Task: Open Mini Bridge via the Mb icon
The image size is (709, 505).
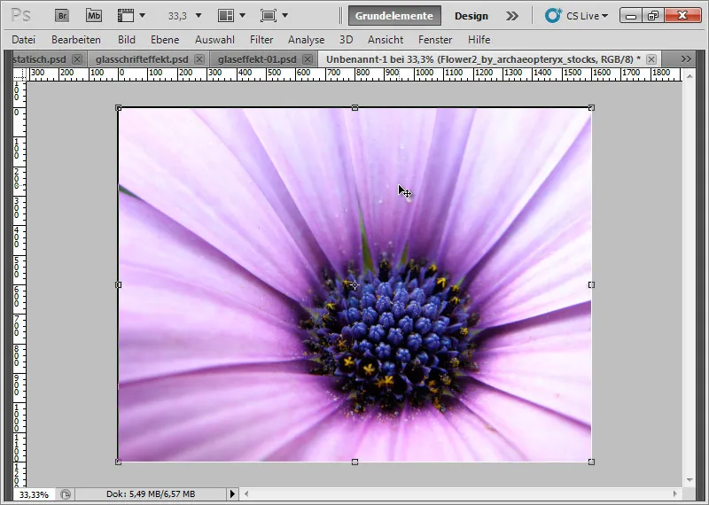Action: pyautogui.click(x=94, y=16)
